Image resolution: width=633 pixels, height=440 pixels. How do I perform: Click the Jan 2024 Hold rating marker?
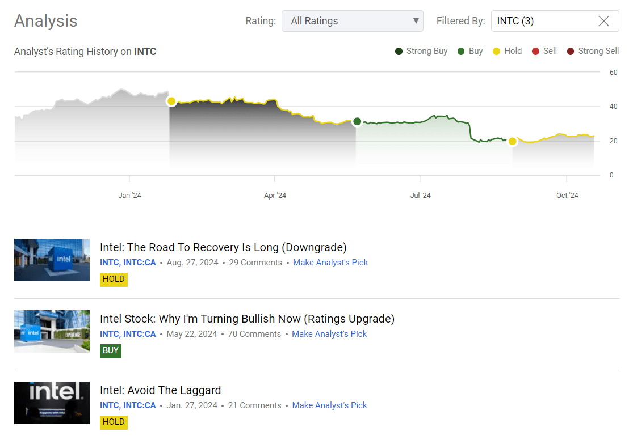[171, 101]
